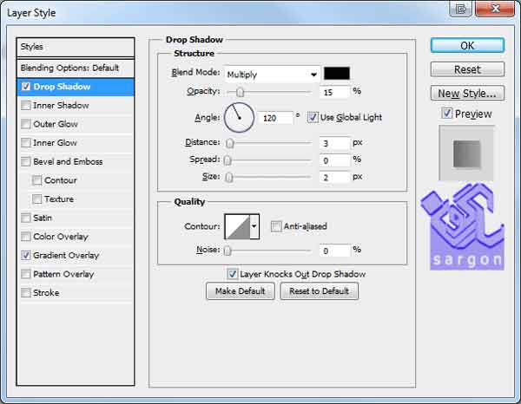Viewport: 521px width, 404px height.
Task: Click the Spread value field
Action: click(x=335, y=160)
